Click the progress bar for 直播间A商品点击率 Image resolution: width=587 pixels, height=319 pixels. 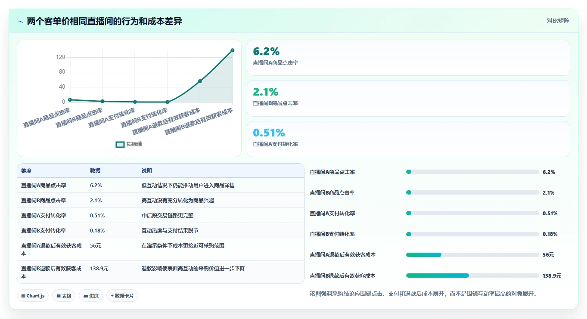472,172
